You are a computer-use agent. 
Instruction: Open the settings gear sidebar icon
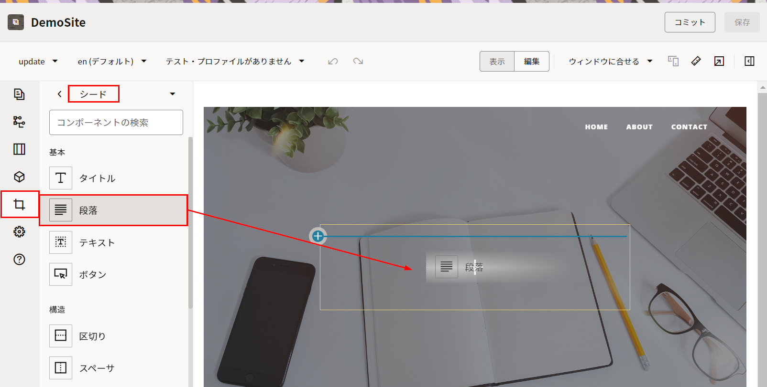click(x=19, y=232)
